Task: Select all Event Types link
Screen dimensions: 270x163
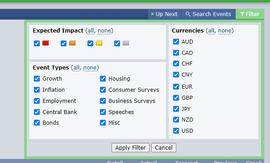Action: tap(76, 68)
